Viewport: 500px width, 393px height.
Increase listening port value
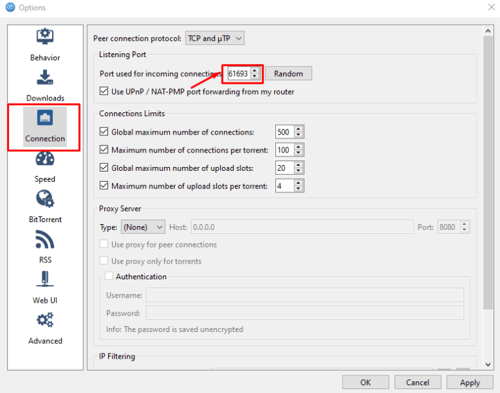tap(255, 71)
